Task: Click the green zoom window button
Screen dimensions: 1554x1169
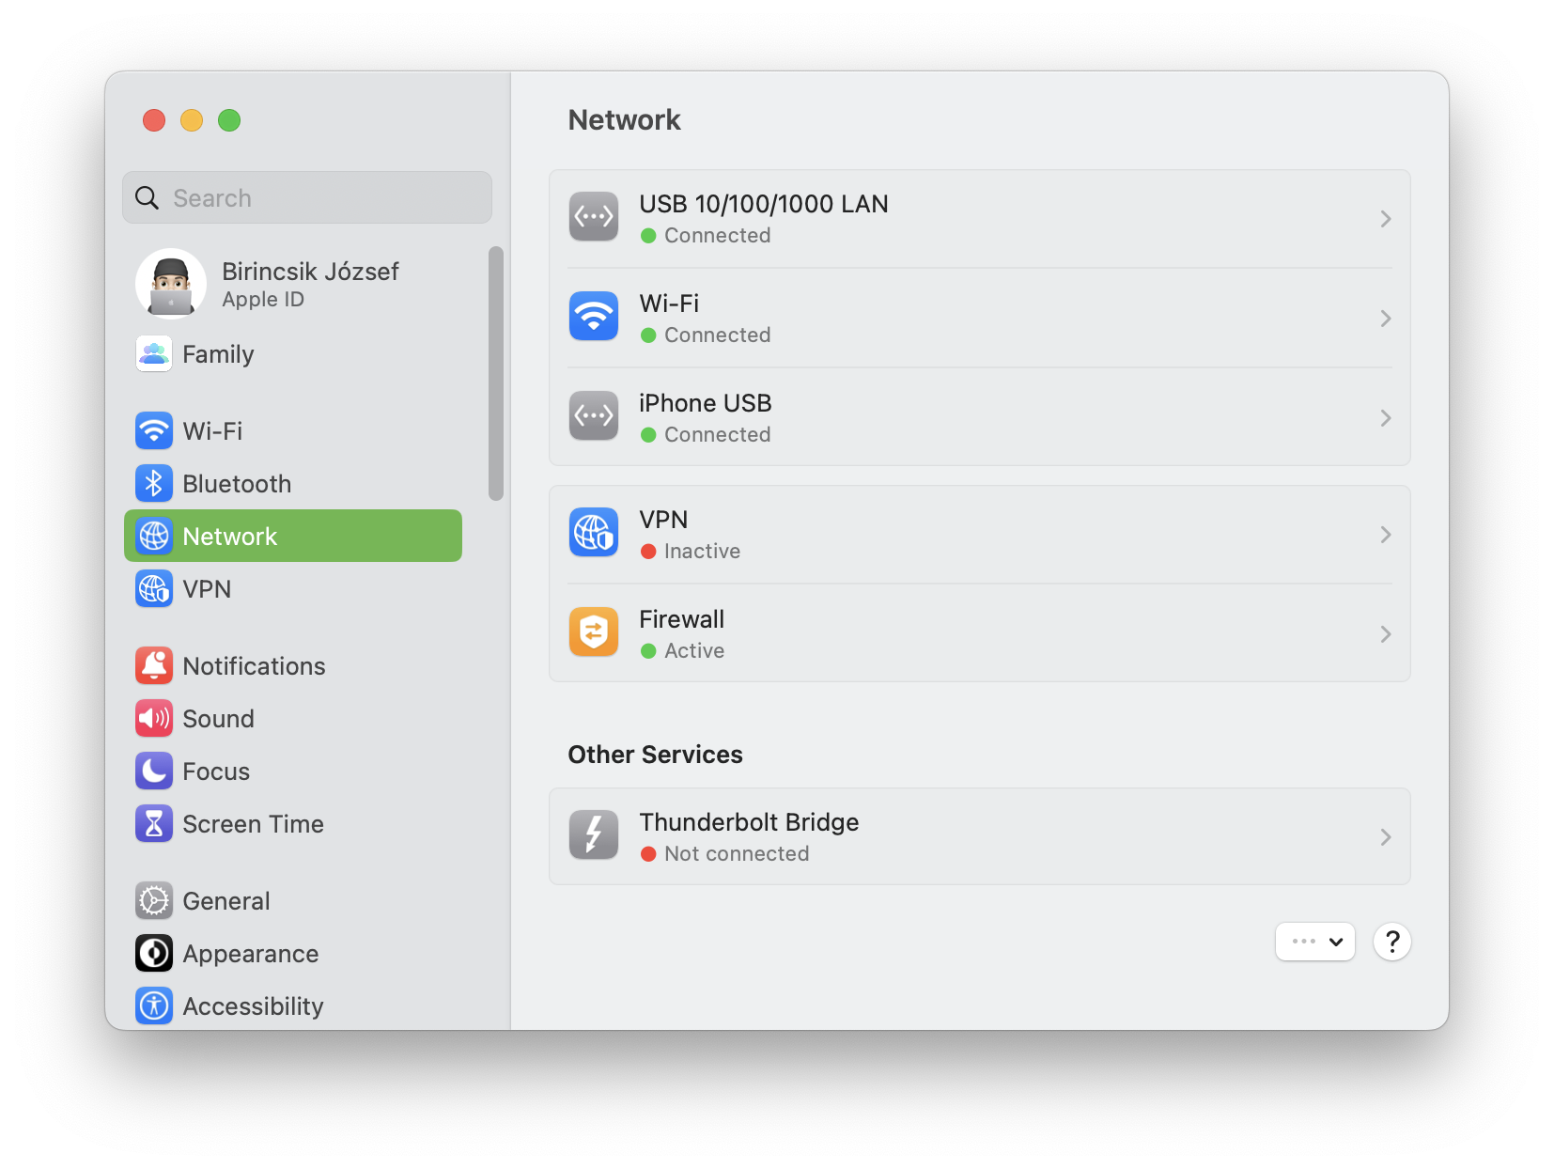Action: tap(229, 120)
